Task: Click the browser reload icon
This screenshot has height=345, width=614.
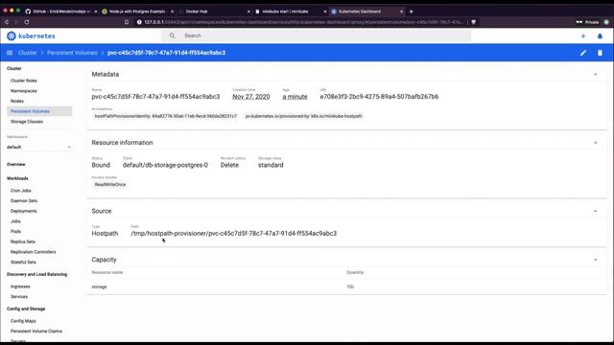Action: pyautogui.click(x=27, y=22)
